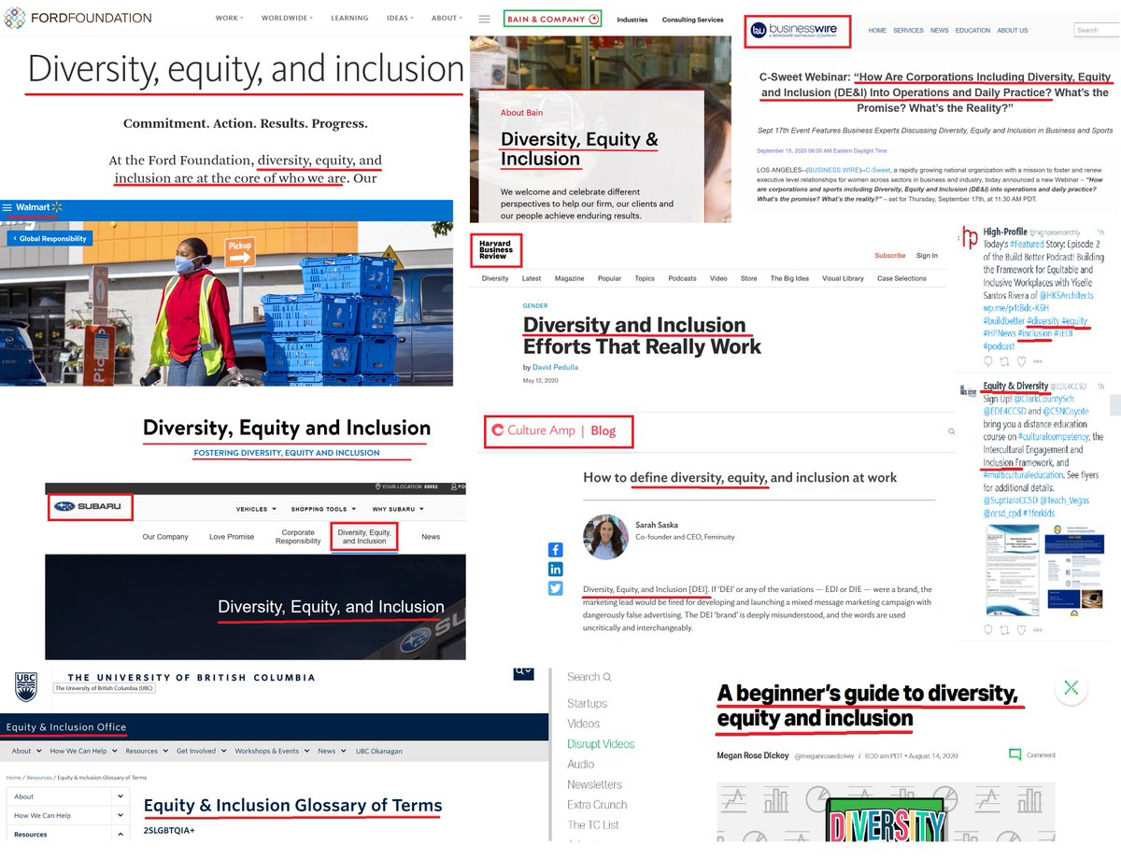The width and height of the screenshot is (1121, 859).
Task: Click the Bain & Company logo
Action: (x=551, y=19)
